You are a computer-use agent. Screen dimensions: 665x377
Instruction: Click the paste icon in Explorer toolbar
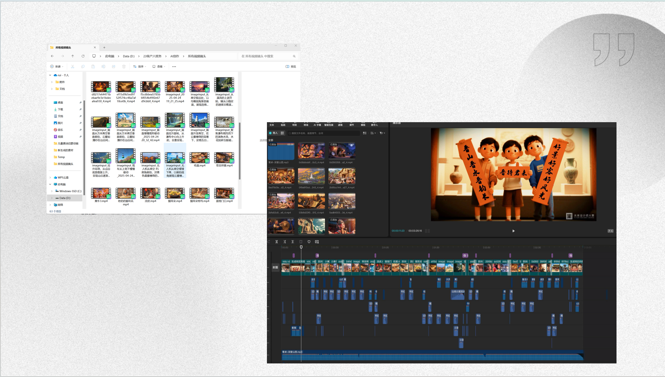93,67
